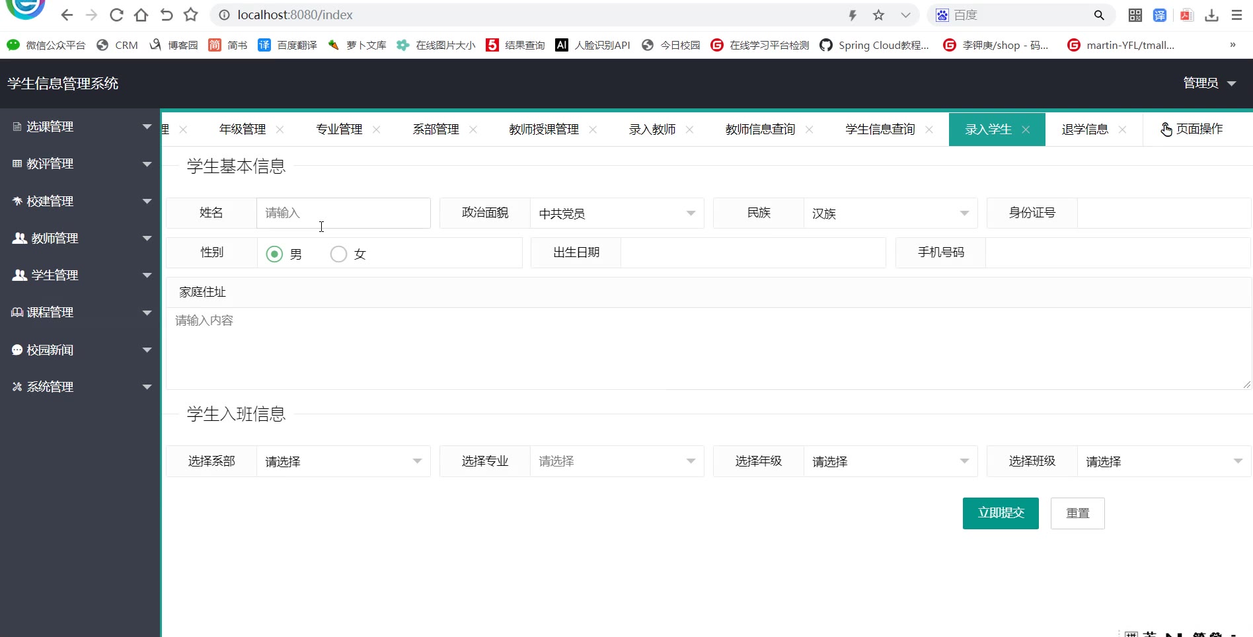Expand 学生管理 sidebar menu

[x=81, y=275]
